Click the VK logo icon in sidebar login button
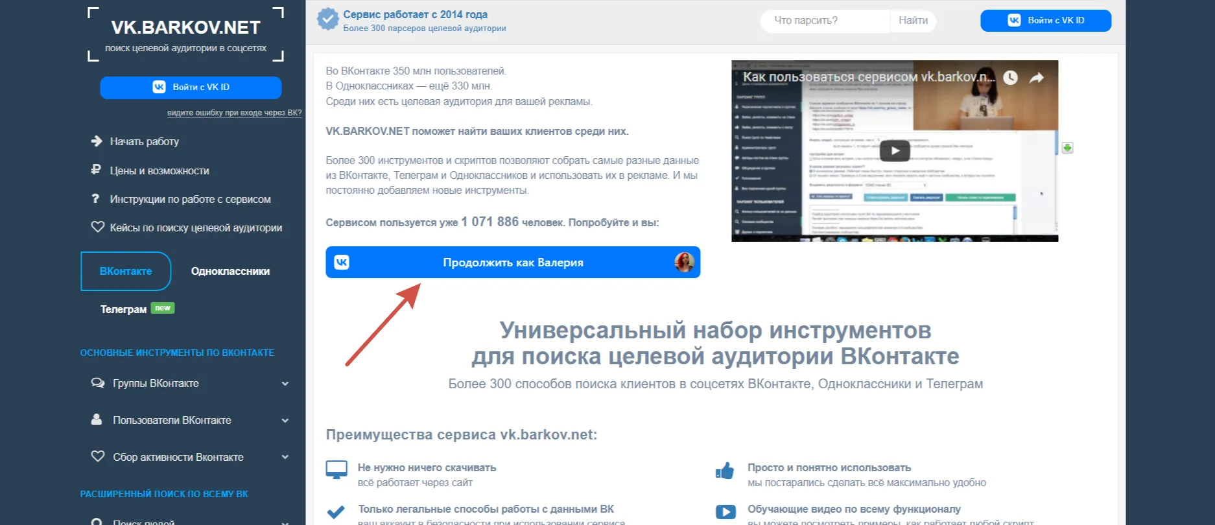Image resolution: width=1215 pixels, height=525 pixels. (x=159, y=87)
